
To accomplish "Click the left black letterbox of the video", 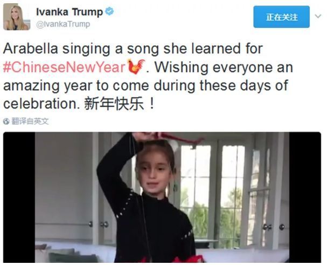I will click(x=19, y=198).
